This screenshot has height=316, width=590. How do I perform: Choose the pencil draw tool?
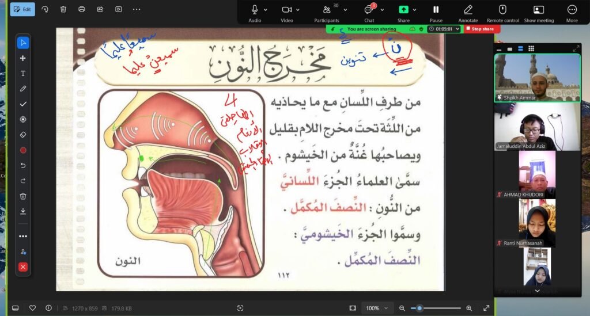23,89
